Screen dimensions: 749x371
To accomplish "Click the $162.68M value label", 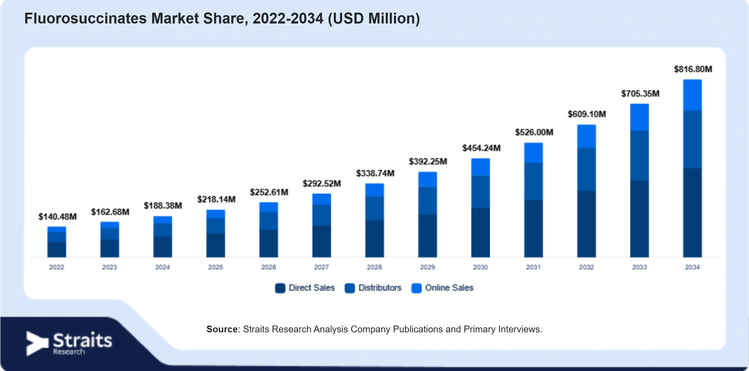I will [x=110, y=212].
